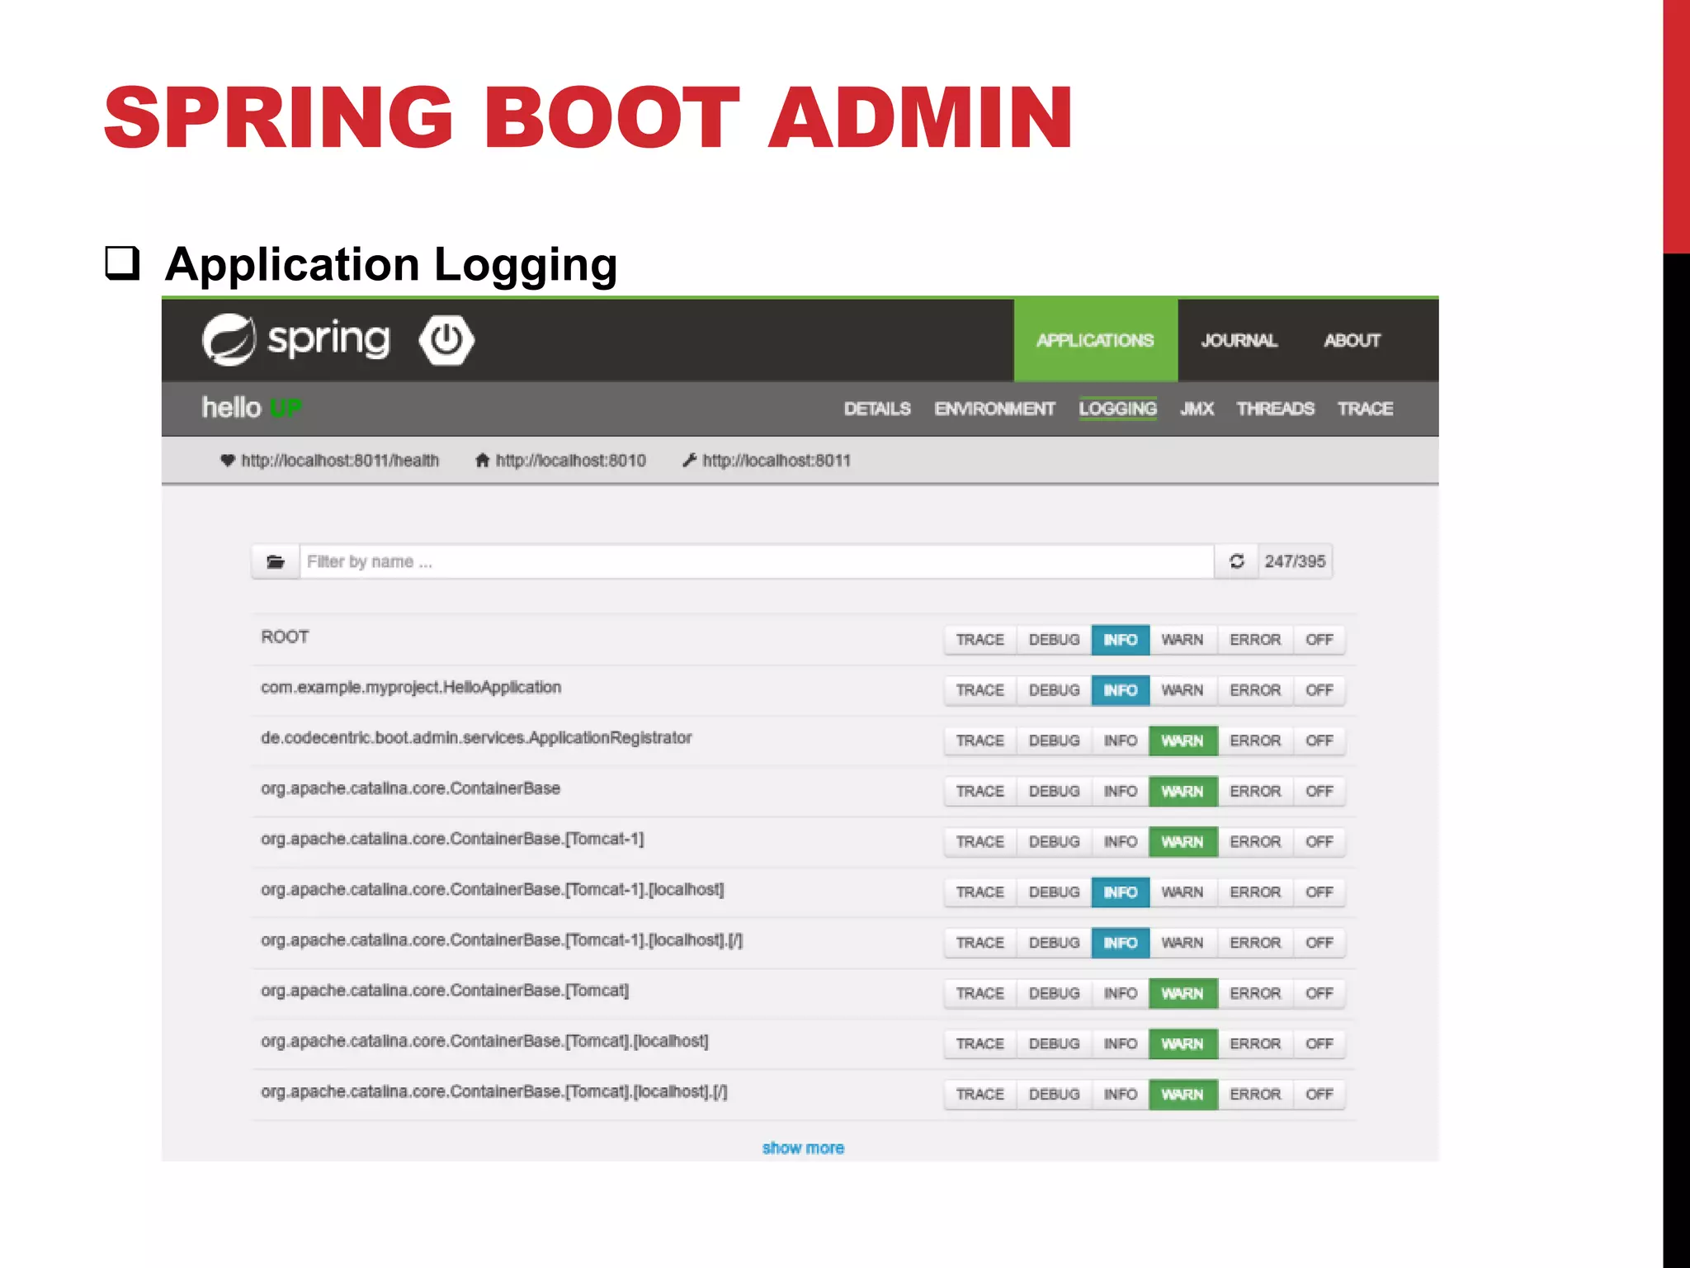Set ContainerBase.[Tomcat] logger to INFO
Screen dimensions: 1690x1268
pyautogui.click(x=1120, y=993)
